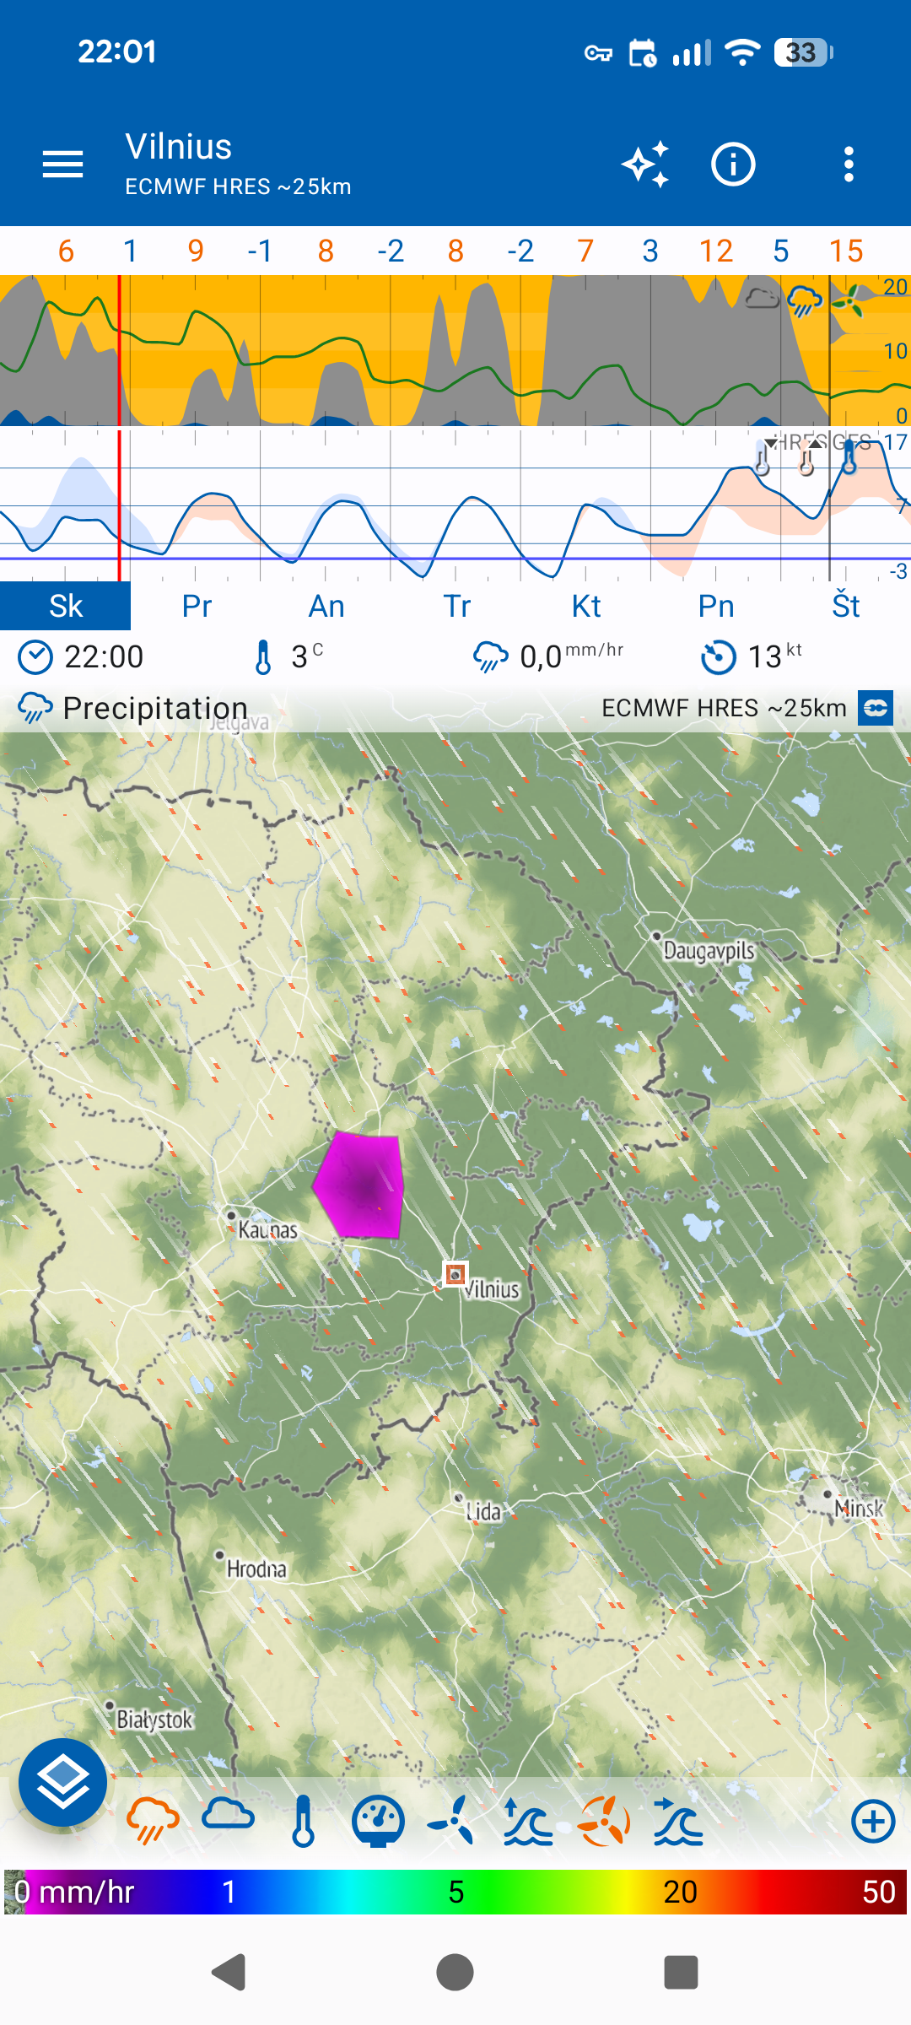
Task: Select the temperature thermometer layer icon
Action: pyautogui.click(x=303, y=1821)
